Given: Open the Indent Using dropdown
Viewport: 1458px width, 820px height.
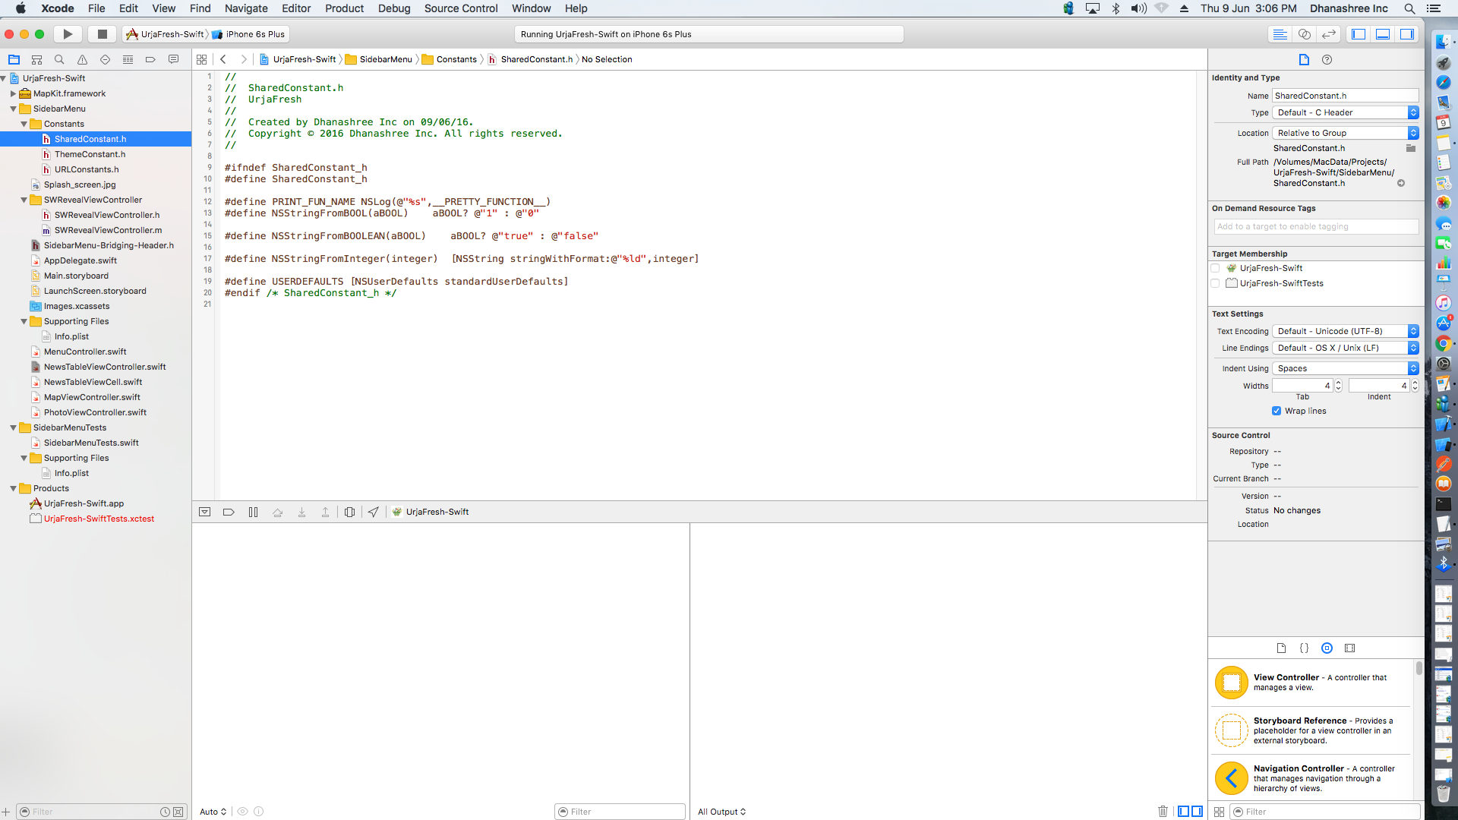Looking at the screenshot, I should coord(1346,368).
